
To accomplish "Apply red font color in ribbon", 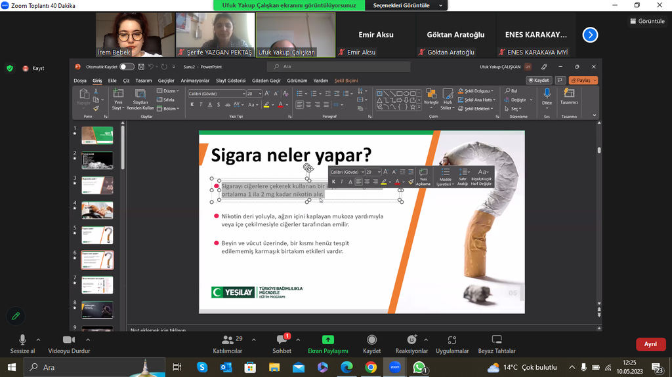I will coord(281,104).
